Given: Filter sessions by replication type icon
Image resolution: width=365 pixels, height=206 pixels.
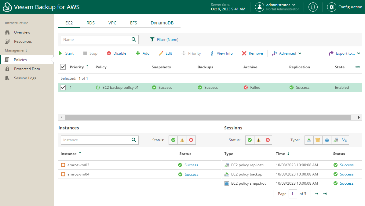Looking at the screenshot, I should [336, 140].
